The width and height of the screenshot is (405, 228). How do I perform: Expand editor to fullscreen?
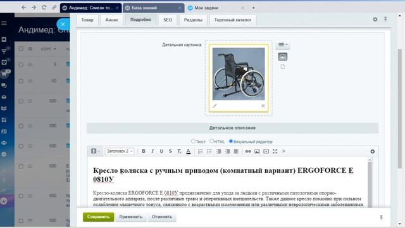(275, 151)
